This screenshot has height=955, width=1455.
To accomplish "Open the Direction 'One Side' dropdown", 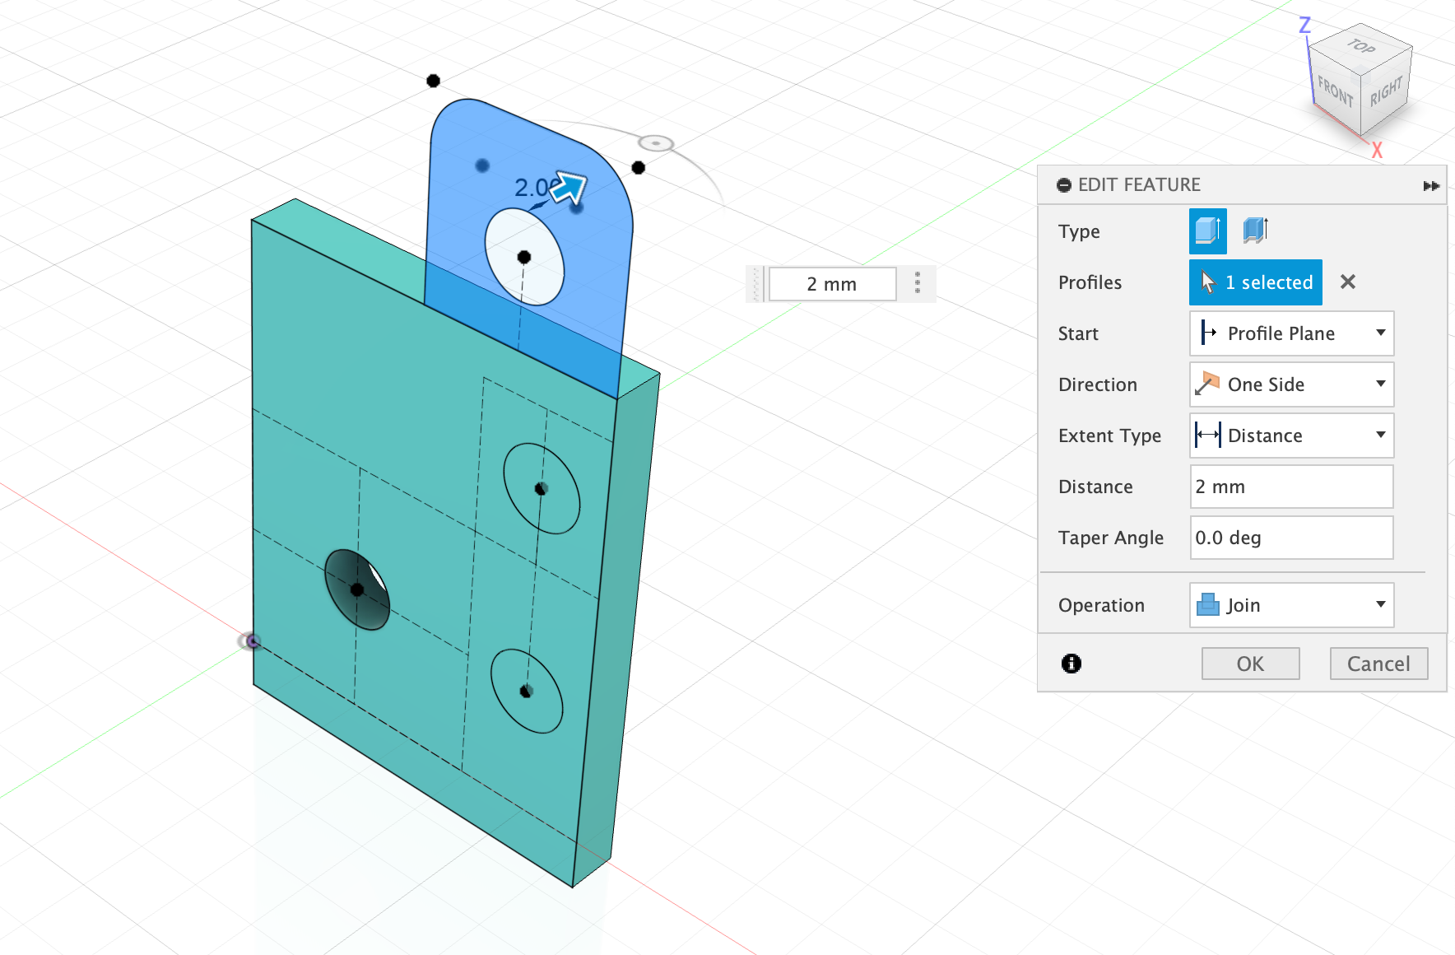I will (x=1292, y=384).
